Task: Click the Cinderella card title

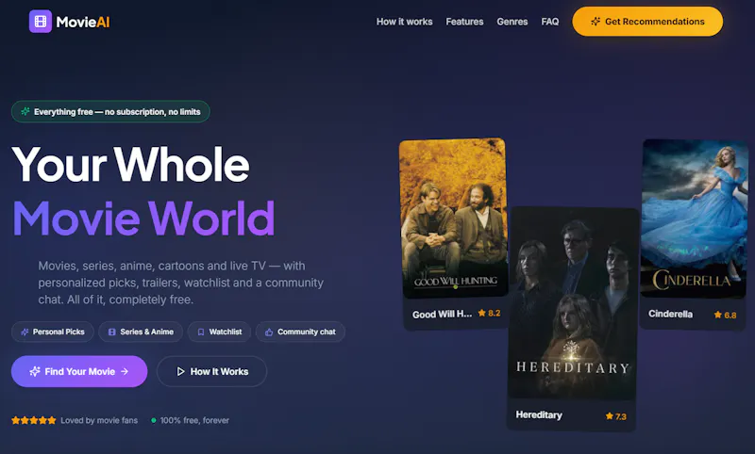Action: (x=670, y=314)
